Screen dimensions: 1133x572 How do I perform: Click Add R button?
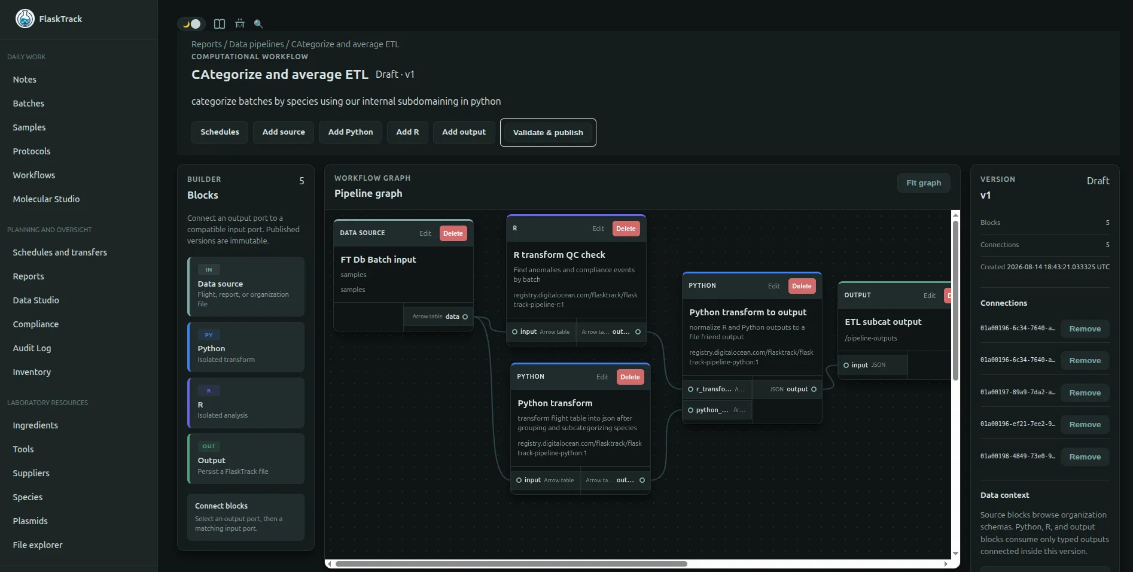tap(407, 132)
